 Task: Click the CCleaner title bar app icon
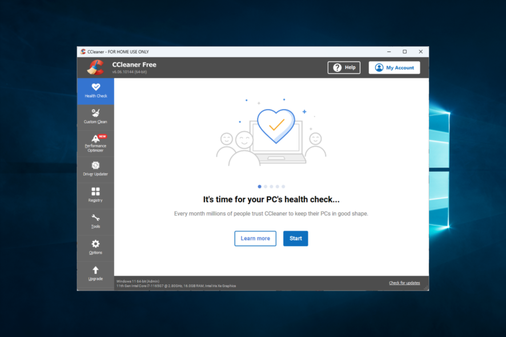pyautogui.click(x=83, y=51)
